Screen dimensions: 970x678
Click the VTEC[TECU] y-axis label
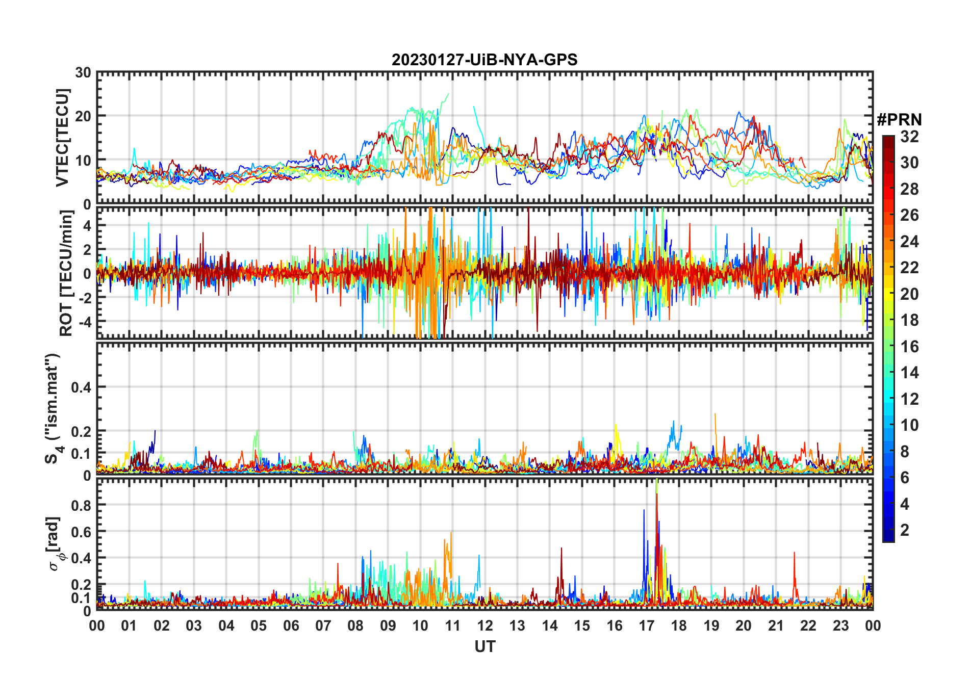pos(62,138)
